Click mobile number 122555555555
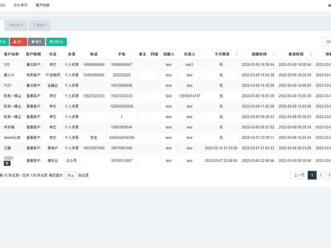The height and width of the screenshot is (248, 331). click(x=122, y=106)
